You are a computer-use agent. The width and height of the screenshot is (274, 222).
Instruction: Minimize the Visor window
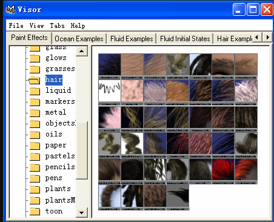tap(239, 9)
